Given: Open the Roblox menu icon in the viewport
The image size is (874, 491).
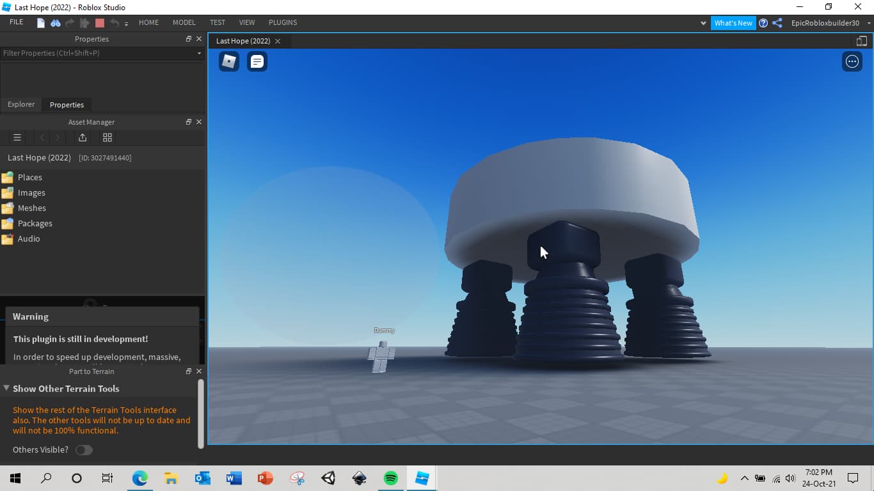Looking at the screenshot, I should pos(229,61).
